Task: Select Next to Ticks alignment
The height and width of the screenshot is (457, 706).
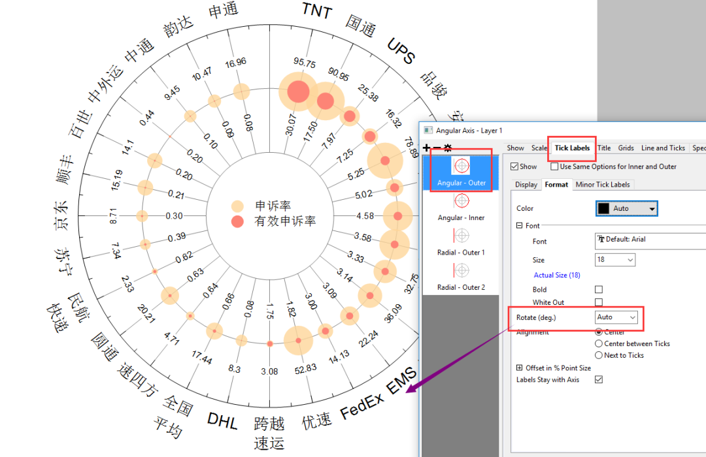Action: point(599,355)
